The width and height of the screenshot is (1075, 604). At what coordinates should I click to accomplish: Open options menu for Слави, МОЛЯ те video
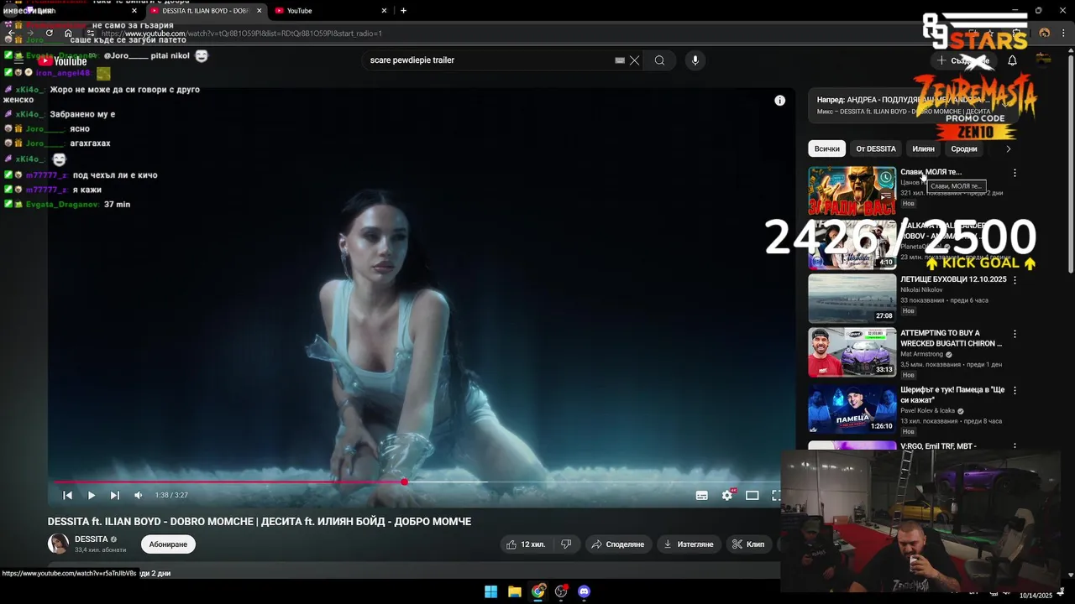click(x=1015, y=173)
